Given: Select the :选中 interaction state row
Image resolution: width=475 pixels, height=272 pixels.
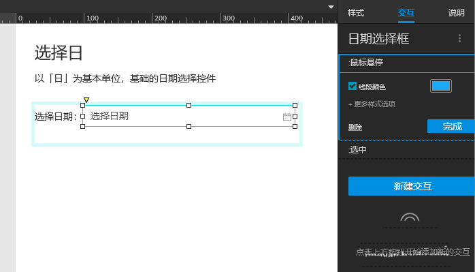Looking at the screenshot, I should pyautogui.click(x=406, y=150).
